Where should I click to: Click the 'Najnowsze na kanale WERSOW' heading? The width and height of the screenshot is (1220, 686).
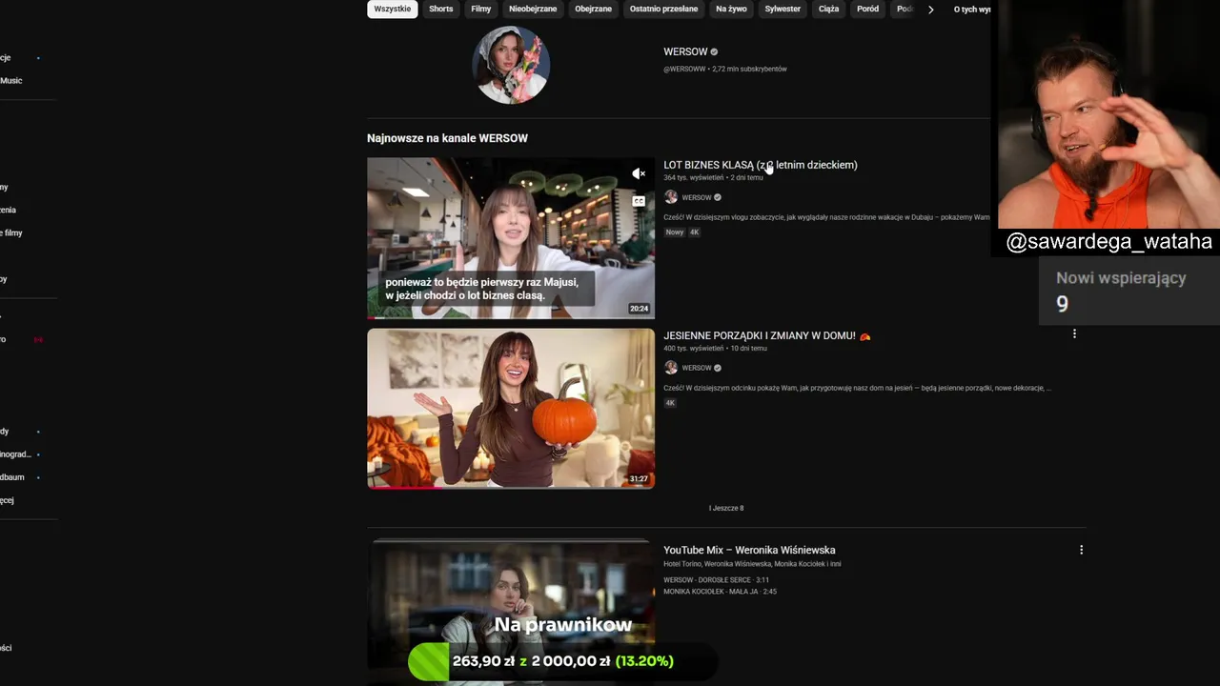[x=447, y=138]
